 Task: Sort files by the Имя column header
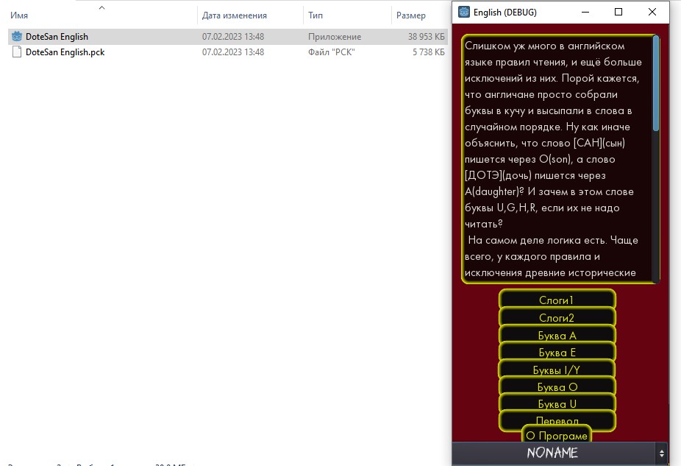pos(19,15)
